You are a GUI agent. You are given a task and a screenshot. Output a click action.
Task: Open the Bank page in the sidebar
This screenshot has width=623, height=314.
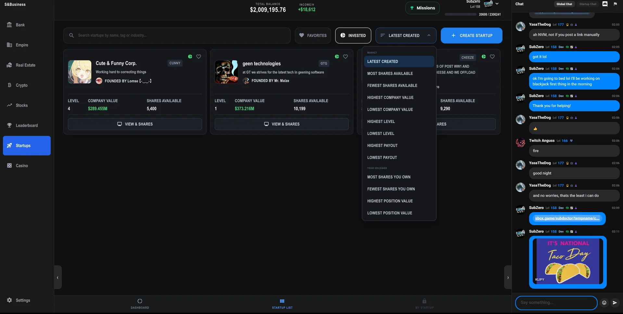(x=27, y=25)
